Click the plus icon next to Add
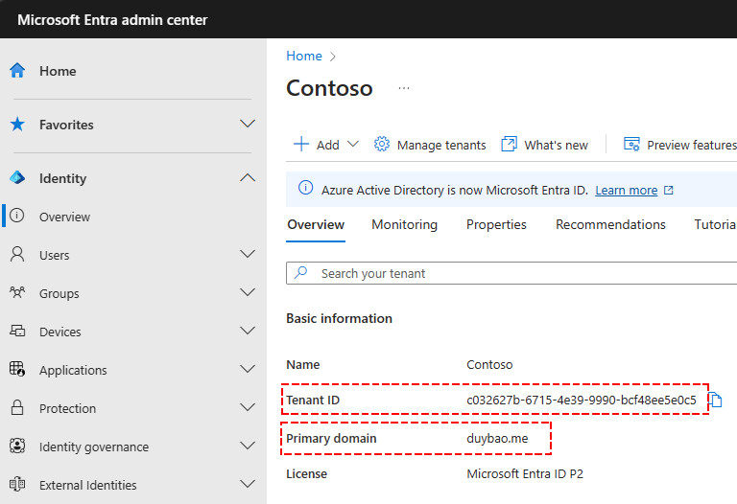 (301, 144)
